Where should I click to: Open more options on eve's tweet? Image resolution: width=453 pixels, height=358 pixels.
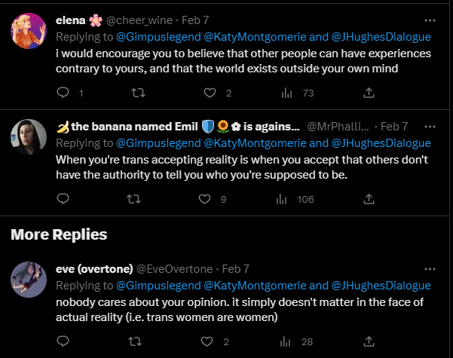[x=430, y=268]
